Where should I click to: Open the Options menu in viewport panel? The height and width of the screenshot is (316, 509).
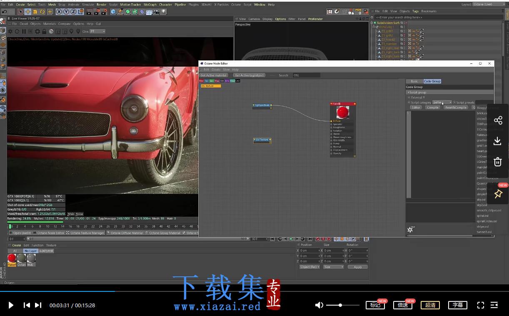[280, 19]
